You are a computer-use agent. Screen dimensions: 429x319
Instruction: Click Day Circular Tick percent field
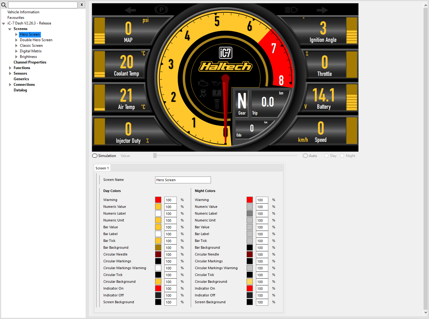[x=170, y=275]
